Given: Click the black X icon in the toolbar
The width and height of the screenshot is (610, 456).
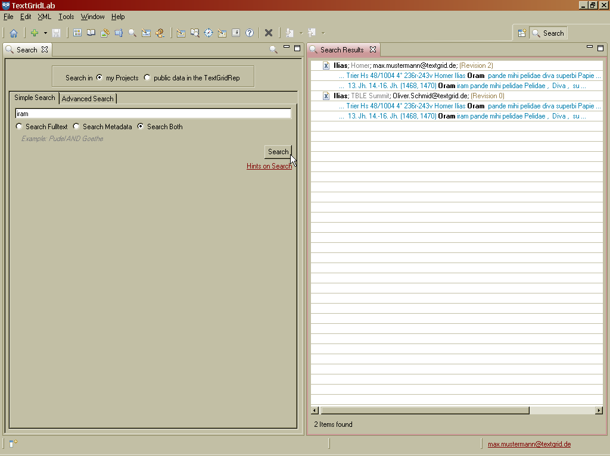Looking at the screenshot, I should pos(269,33).
